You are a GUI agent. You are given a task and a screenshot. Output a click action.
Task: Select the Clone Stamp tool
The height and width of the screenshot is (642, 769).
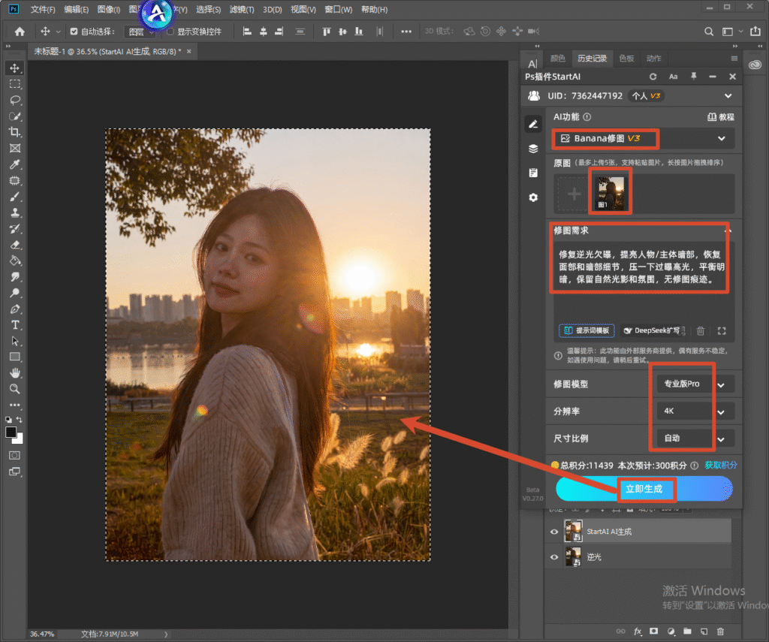15,212
